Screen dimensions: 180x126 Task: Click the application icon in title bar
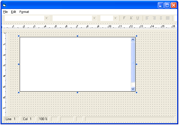[4, 5]
